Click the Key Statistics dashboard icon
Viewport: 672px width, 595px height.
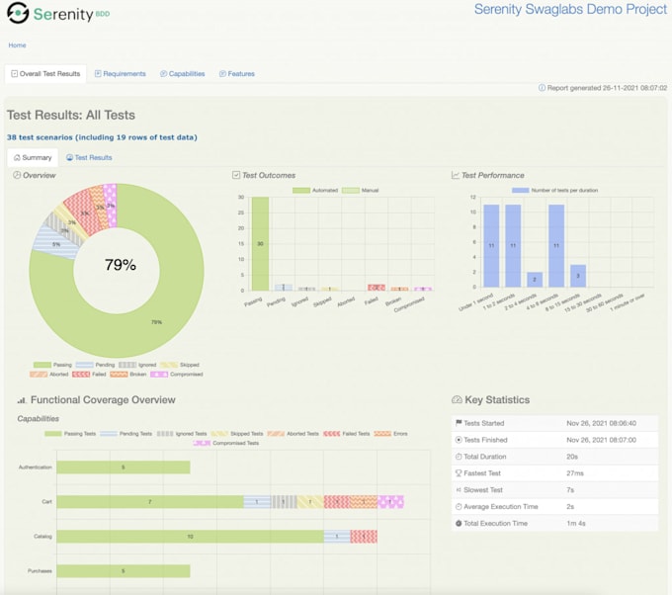click(457, 400)
